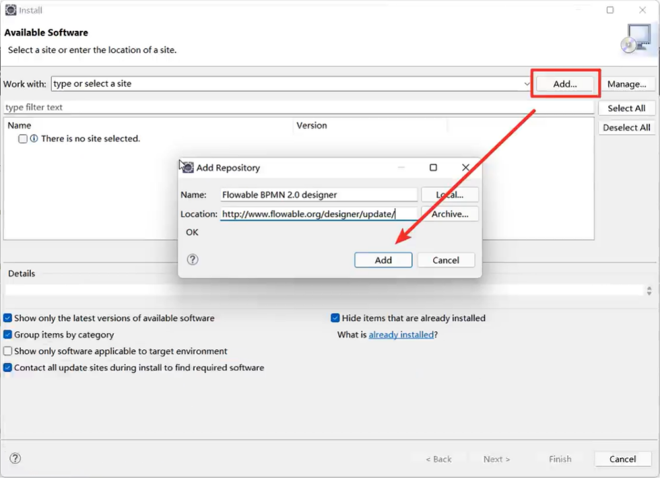Toggle 'Group items by category' checkbox
The width and height of the screenshot is (660, 478).
tap(7, 335)
